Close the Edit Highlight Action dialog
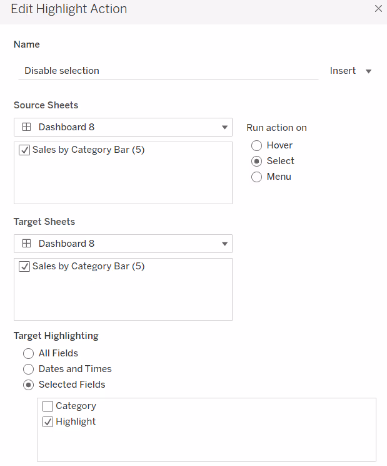The height and width of the screenshot is (466, 387). click(x=378, y=9)
